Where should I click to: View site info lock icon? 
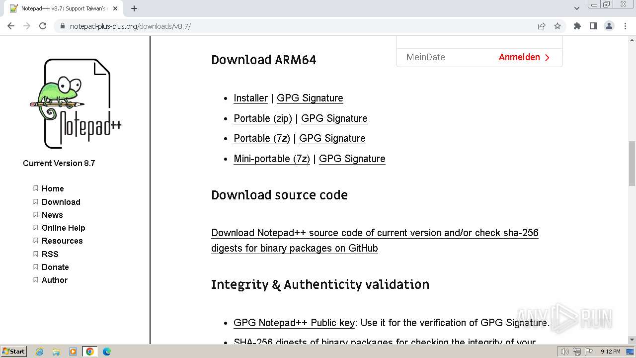[x=63, y=26]
